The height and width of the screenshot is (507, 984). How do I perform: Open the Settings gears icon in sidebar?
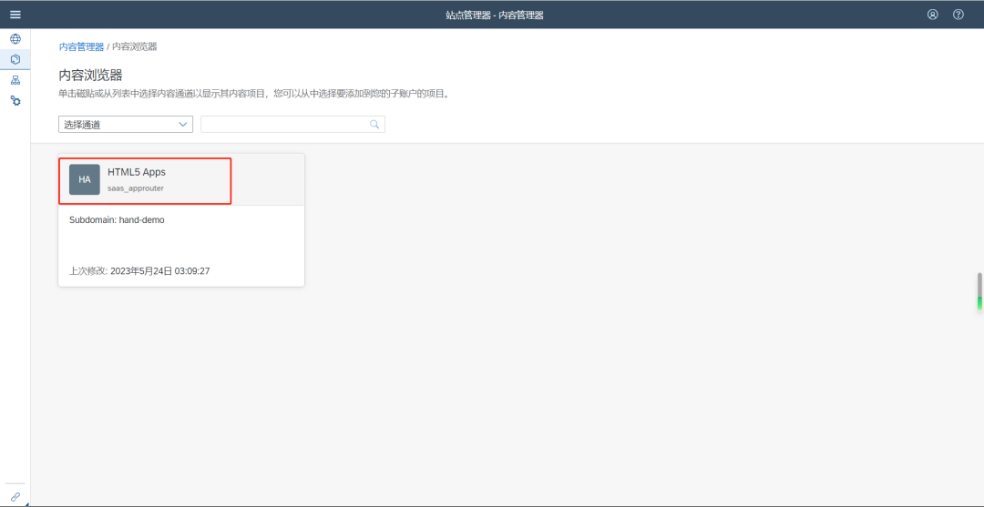(x=15, y=100)
